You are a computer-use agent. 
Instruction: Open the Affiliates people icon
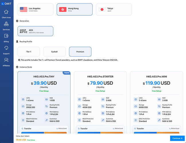click(x=6, y=60)
